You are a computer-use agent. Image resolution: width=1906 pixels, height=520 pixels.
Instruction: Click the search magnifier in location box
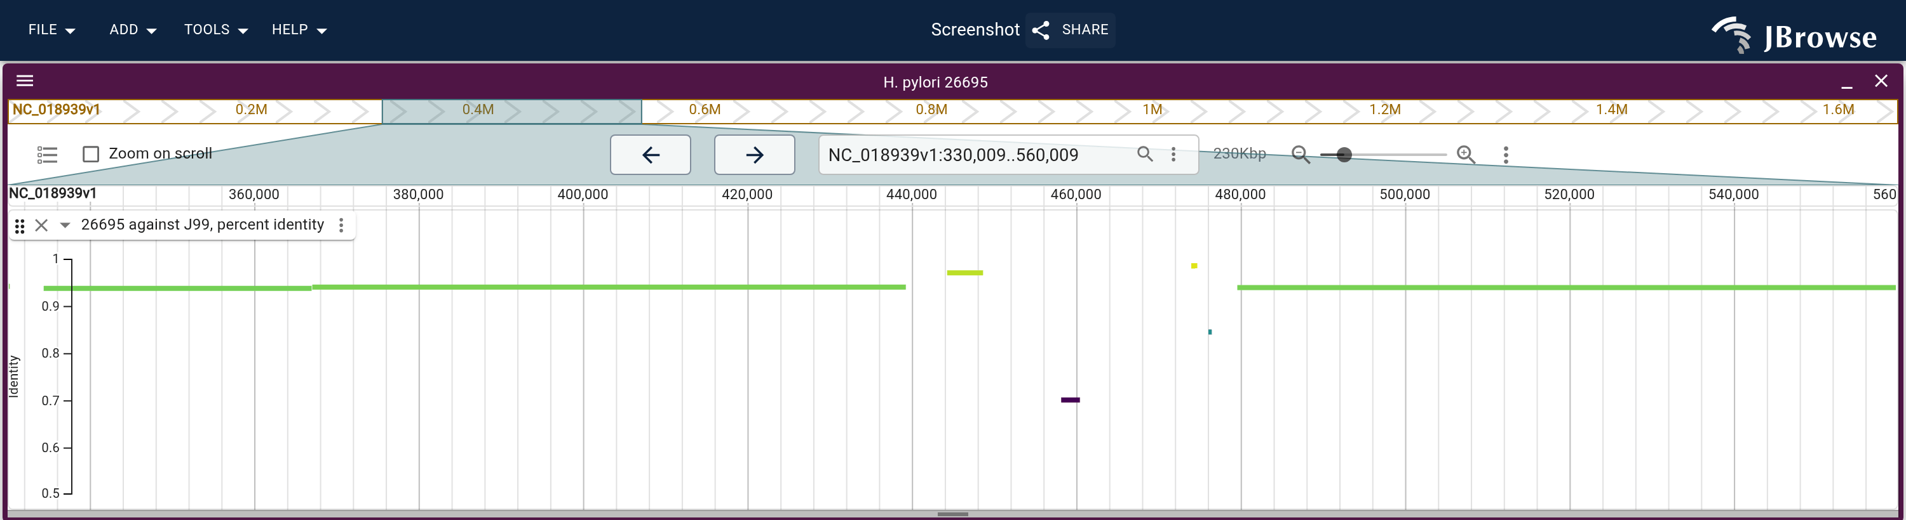1145,154
